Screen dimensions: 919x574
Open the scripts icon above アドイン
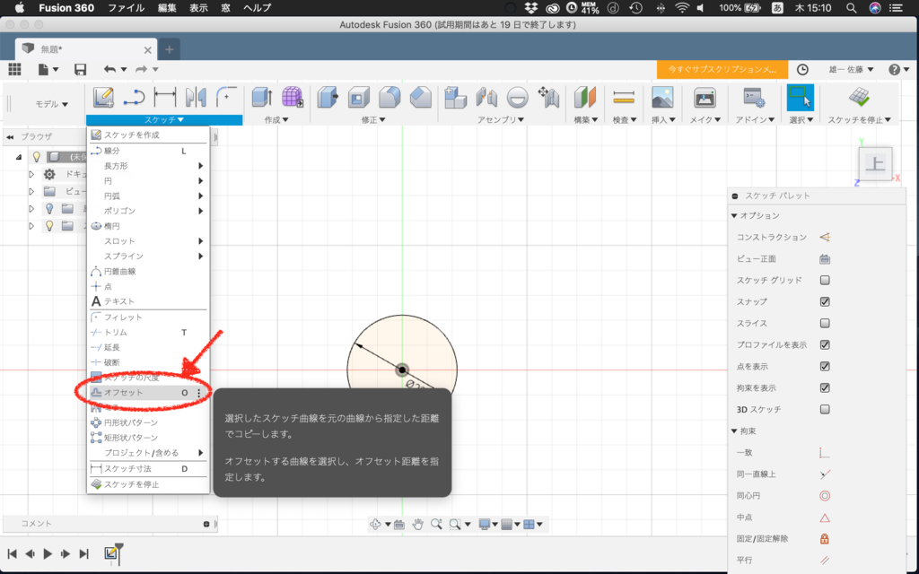pyautogui.click(x=754, y=97)
